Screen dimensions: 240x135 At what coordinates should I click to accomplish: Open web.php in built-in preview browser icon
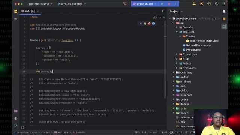(x=141, y=23)
